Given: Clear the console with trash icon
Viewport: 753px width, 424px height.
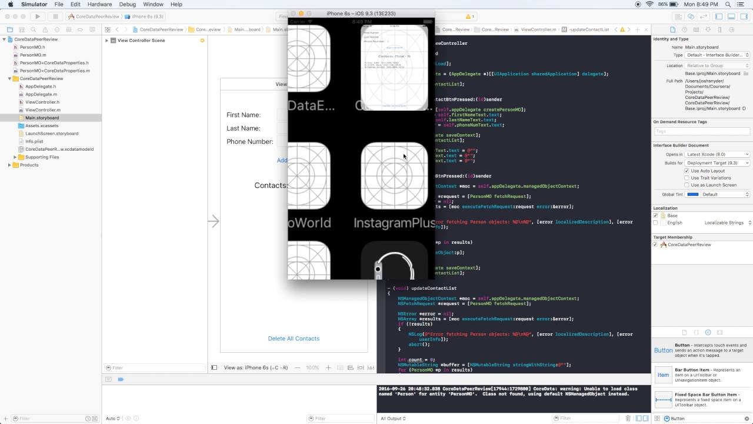Looking at the screenshot, I should 628,418.
